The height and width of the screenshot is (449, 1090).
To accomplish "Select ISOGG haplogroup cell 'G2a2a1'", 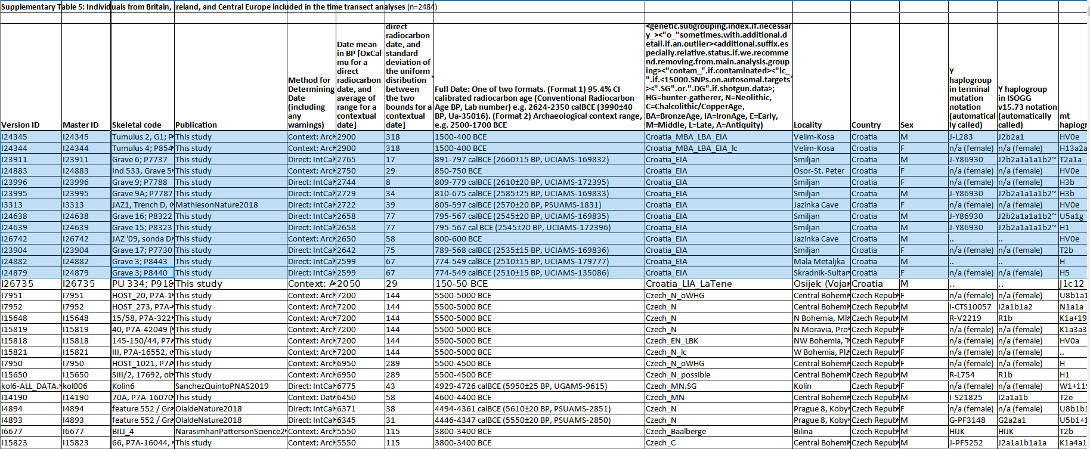I will coord(1028,420).
